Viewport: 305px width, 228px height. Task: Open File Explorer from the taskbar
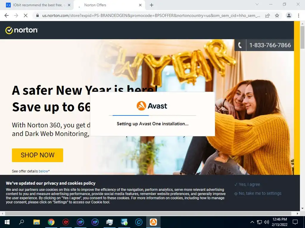37,222
